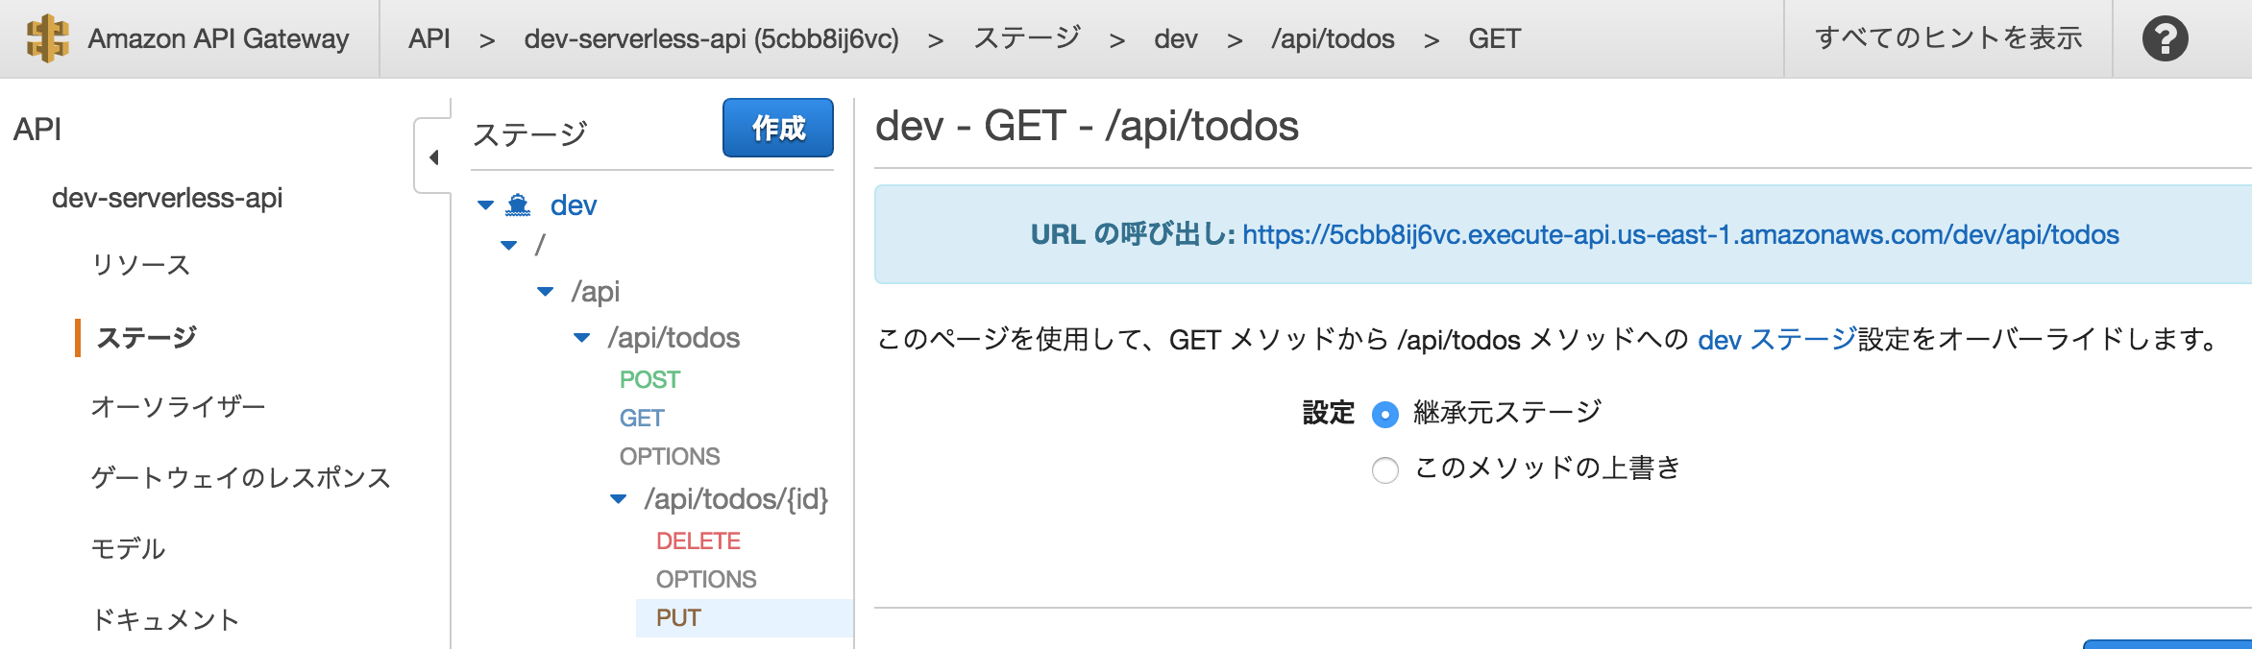Screen dimensions: 2252x649
Task: Collapse the /api tree node
Action: pyautogui.click(x=546, y=292)
